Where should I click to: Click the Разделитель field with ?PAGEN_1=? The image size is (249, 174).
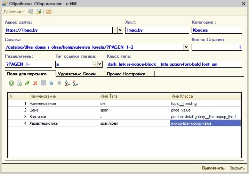coord(29,64)
